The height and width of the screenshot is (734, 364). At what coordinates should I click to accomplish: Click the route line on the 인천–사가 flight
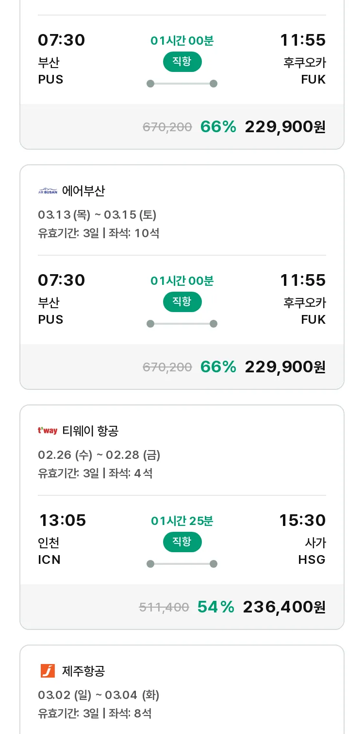(x=182, y=564)
